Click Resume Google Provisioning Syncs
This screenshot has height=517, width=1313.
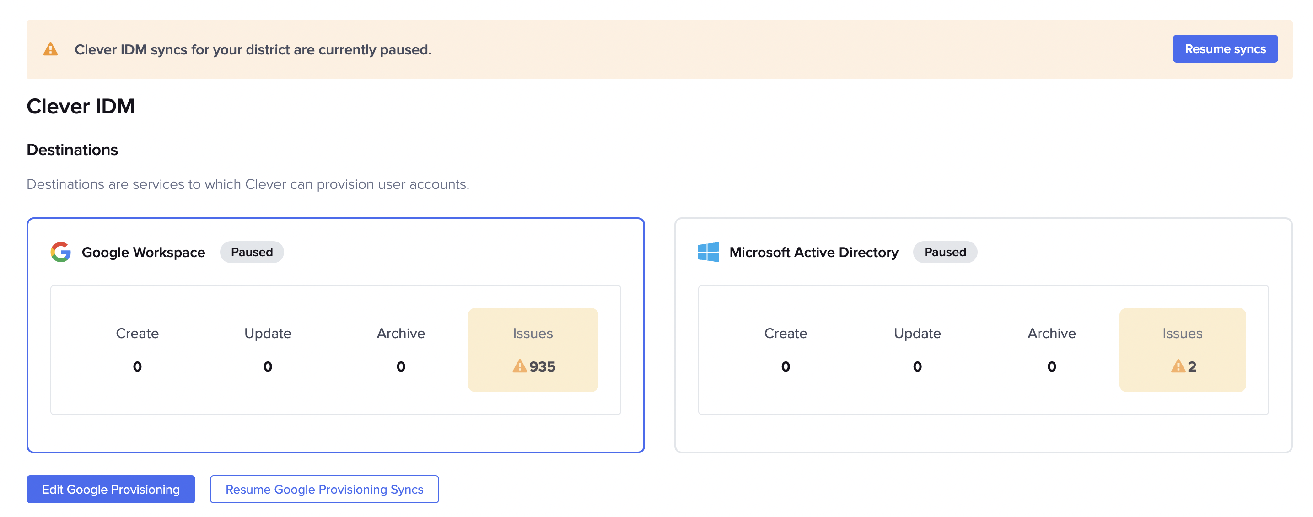pyautogui.click(x=324, y=489)
